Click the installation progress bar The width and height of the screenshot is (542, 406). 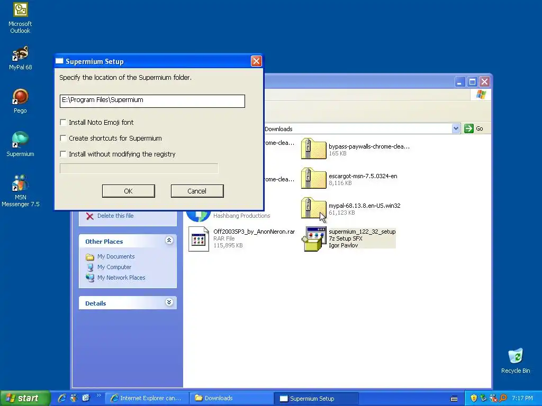point(139,169)
